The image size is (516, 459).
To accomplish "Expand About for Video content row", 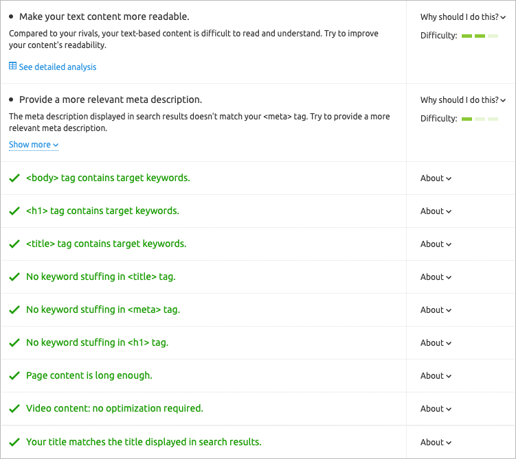I will [x=436, y=409].
